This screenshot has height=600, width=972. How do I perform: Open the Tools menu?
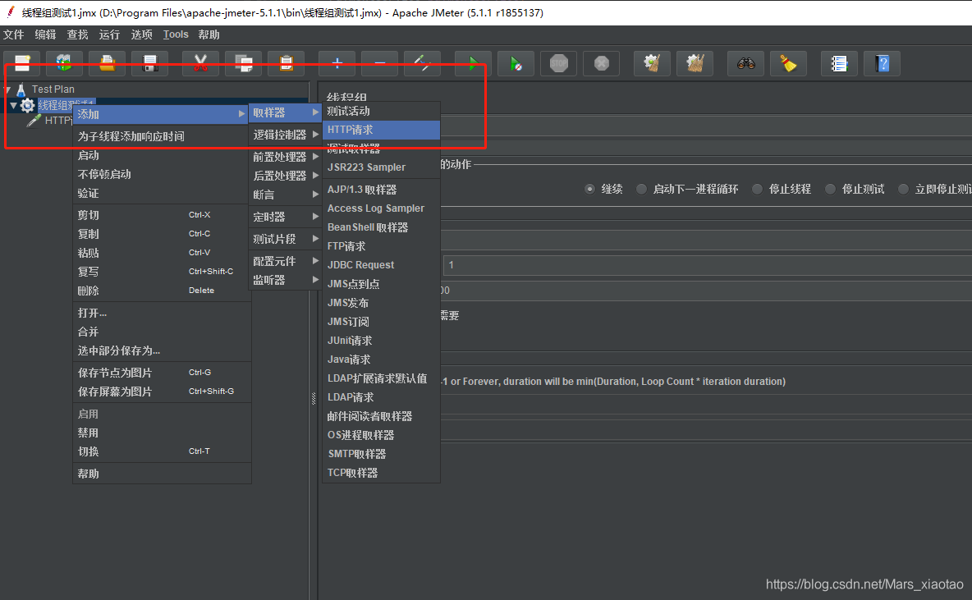[176, 34]
